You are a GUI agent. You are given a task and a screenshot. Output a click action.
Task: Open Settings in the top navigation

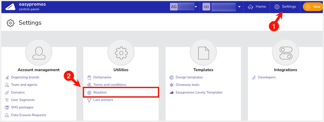(285, 7)
